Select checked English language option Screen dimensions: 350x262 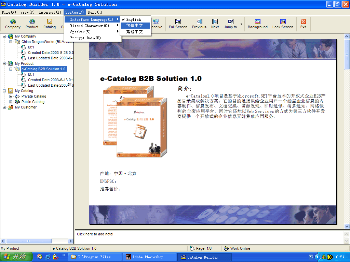(135, 19)
